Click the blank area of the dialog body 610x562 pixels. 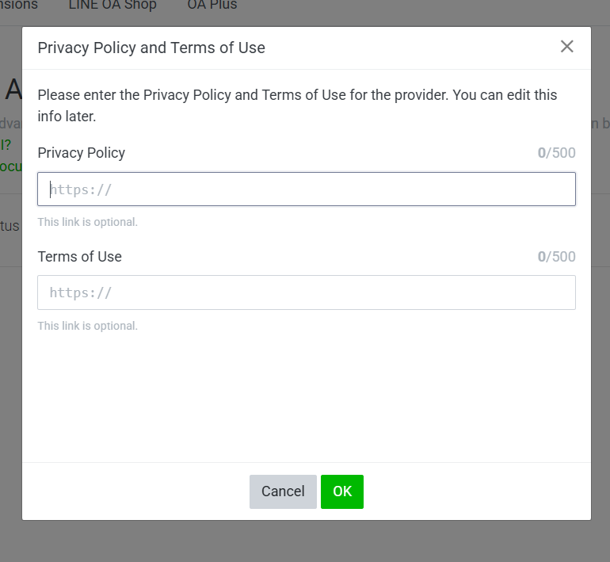point(306,396)
